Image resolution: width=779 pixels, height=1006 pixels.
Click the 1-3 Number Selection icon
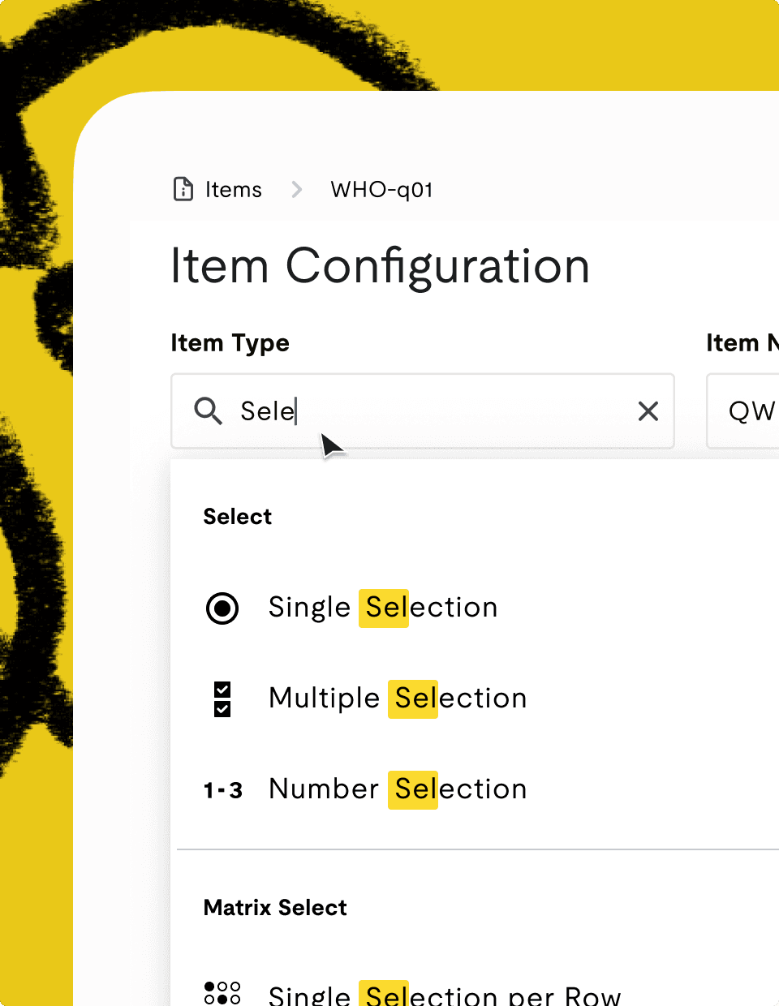[223, 790]
